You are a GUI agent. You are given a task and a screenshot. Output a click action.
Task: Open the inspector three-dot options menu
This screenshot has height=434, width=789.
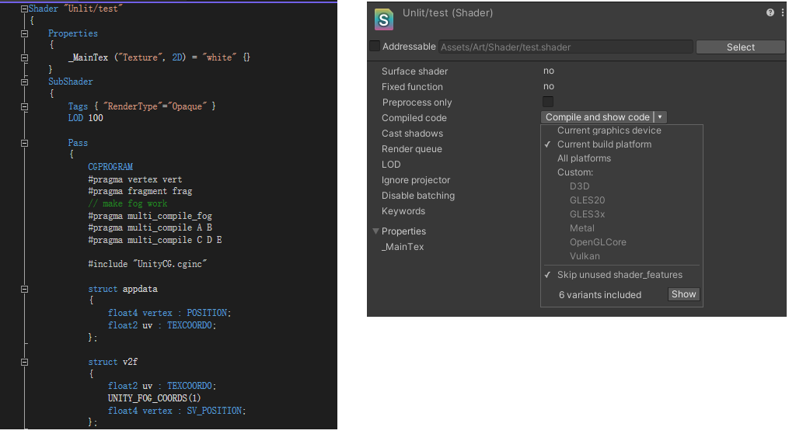(x=781, y=13)
